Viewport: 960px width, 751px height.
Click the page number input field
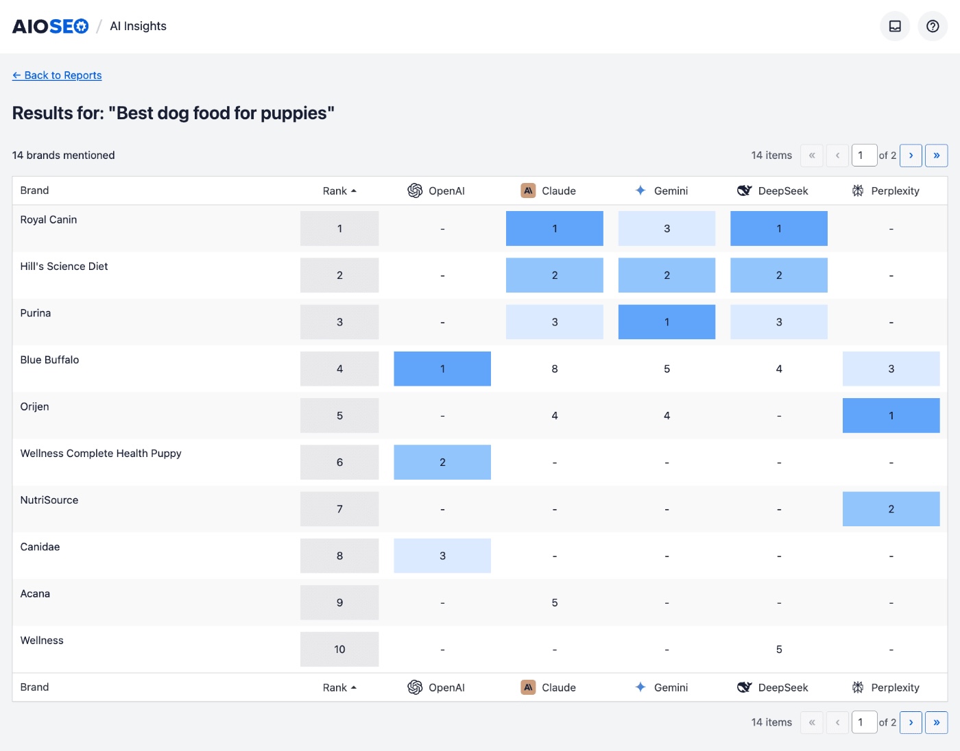pyautogui.click(x=864, y=156)
